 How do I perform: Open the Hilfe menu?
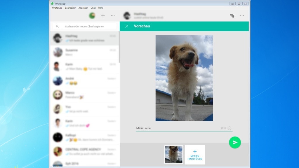(x=100, y=8)
